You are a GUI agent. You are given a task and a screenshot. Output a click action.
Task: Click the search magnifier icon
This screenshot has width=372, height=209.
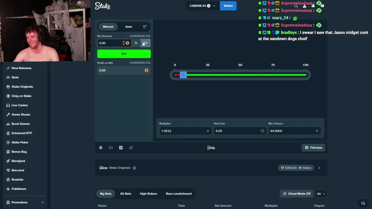click(296, 6)
